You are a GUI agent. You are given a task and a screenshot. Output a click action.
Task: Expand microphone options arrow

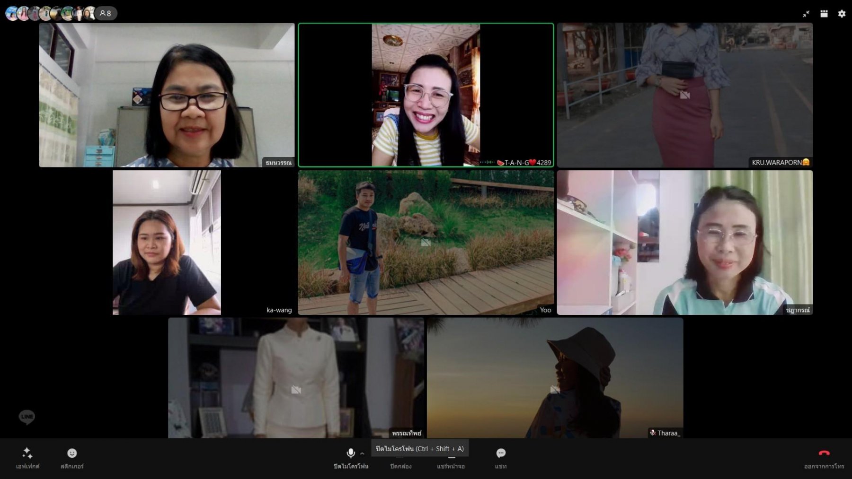tap(362, 453)
